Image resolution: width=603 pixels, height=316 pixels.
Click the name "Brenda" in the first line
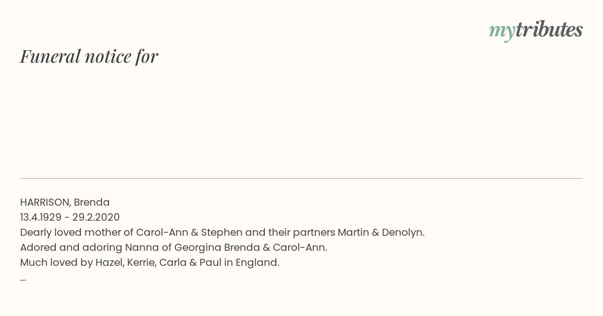pyautogui.click(x=92, y=202)
